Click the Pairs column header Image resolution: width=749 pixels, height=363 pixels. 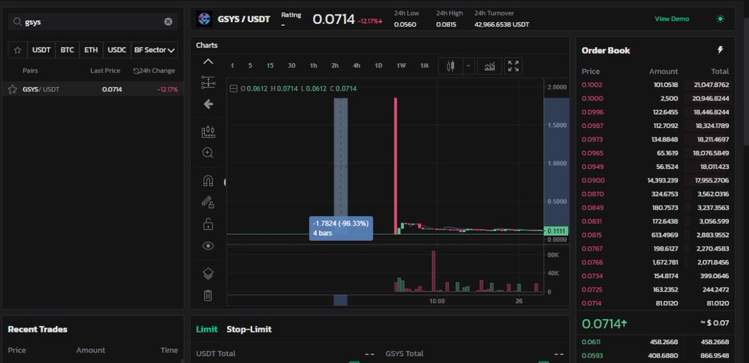pos(30,71)
